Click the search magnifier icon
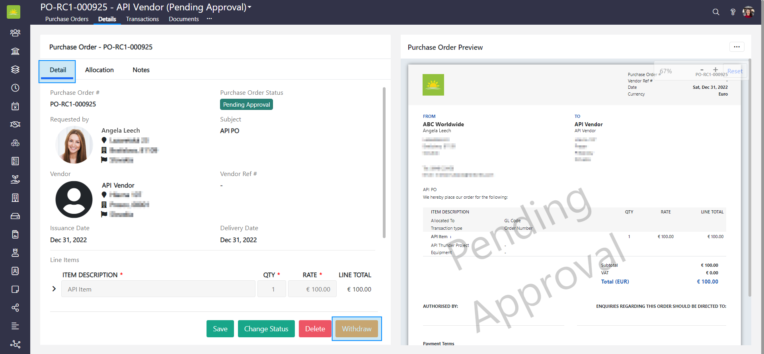The image size is (764, 354). pos(716,12)
